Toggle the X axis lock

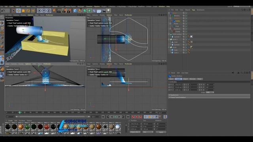[x=39, y=11]
